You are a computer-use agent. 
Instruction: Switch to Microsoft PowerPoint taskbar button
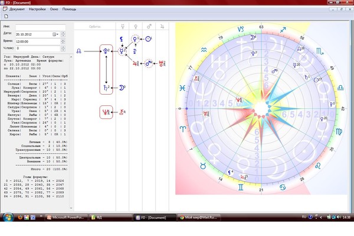pyautogui.click(x=66, y=218)
